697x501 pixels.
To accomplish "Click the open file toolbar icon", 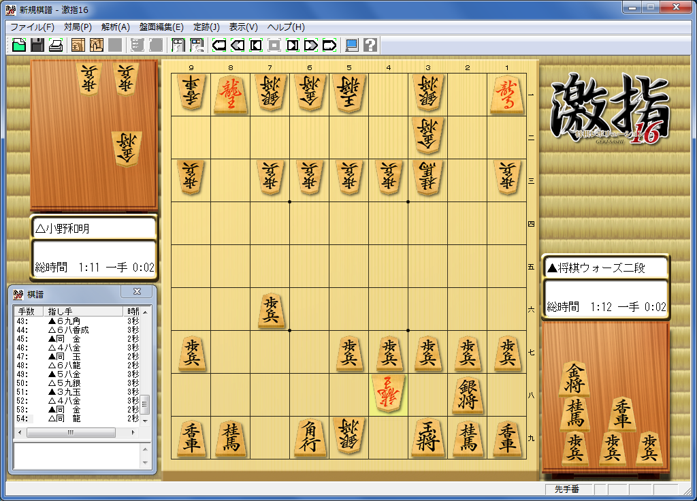I will pyautogui.click(x=19, y=46).
